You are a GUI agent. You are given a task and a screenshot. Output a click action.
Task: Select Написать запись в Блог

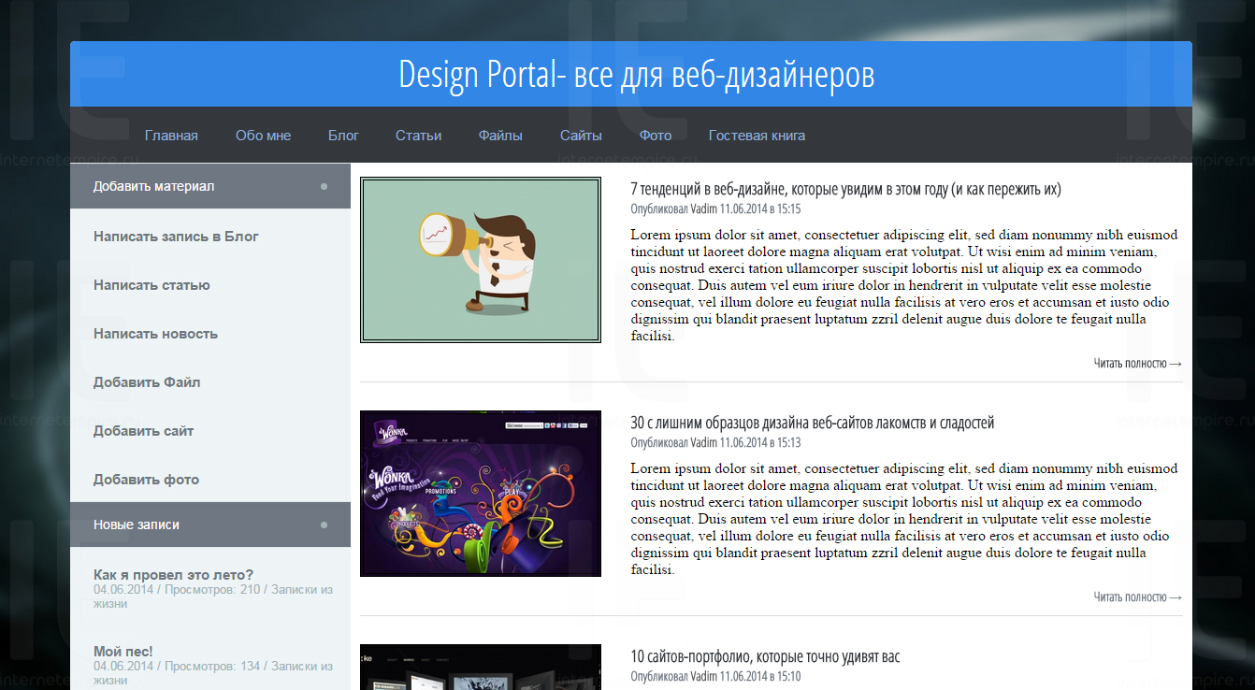pos(176,237)
